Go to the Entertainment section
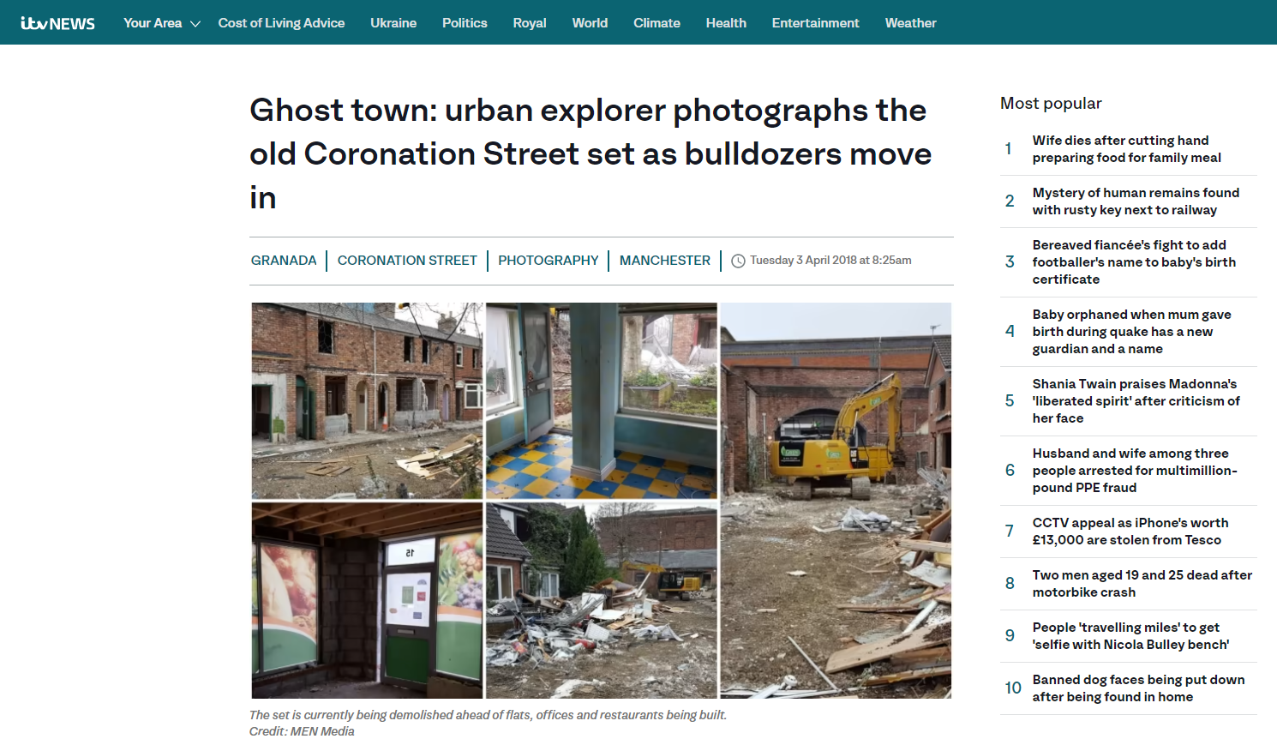The height and width of the screenshot is (739, 1277). coord(815,23)
